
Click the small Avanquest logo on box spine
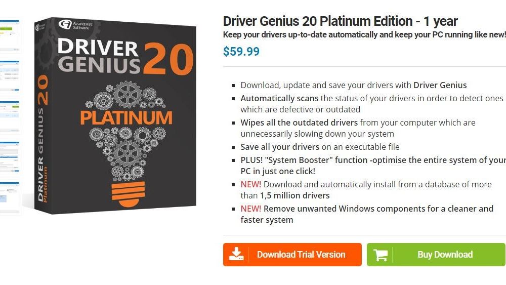pos(40,26)
